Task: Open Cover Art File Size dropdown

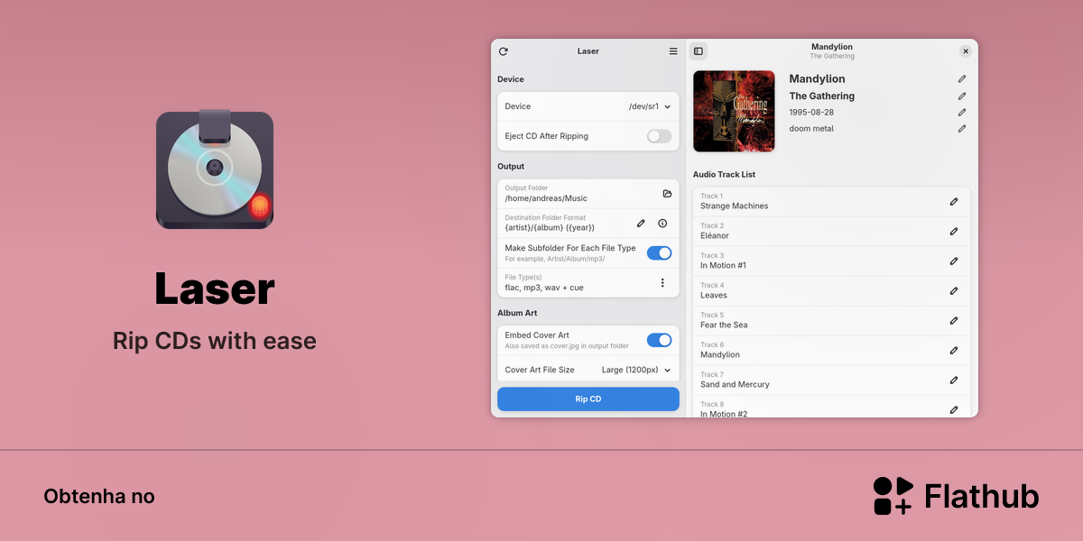Action: click(636, 370)
